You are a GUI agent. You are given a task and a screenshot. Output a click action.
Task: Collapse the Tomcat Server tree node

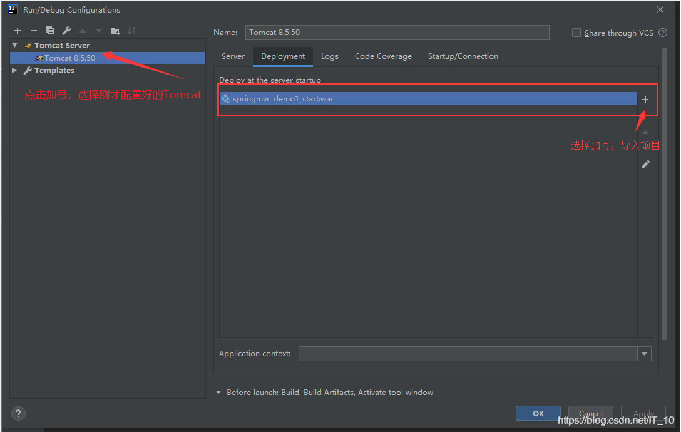(15, 45)
